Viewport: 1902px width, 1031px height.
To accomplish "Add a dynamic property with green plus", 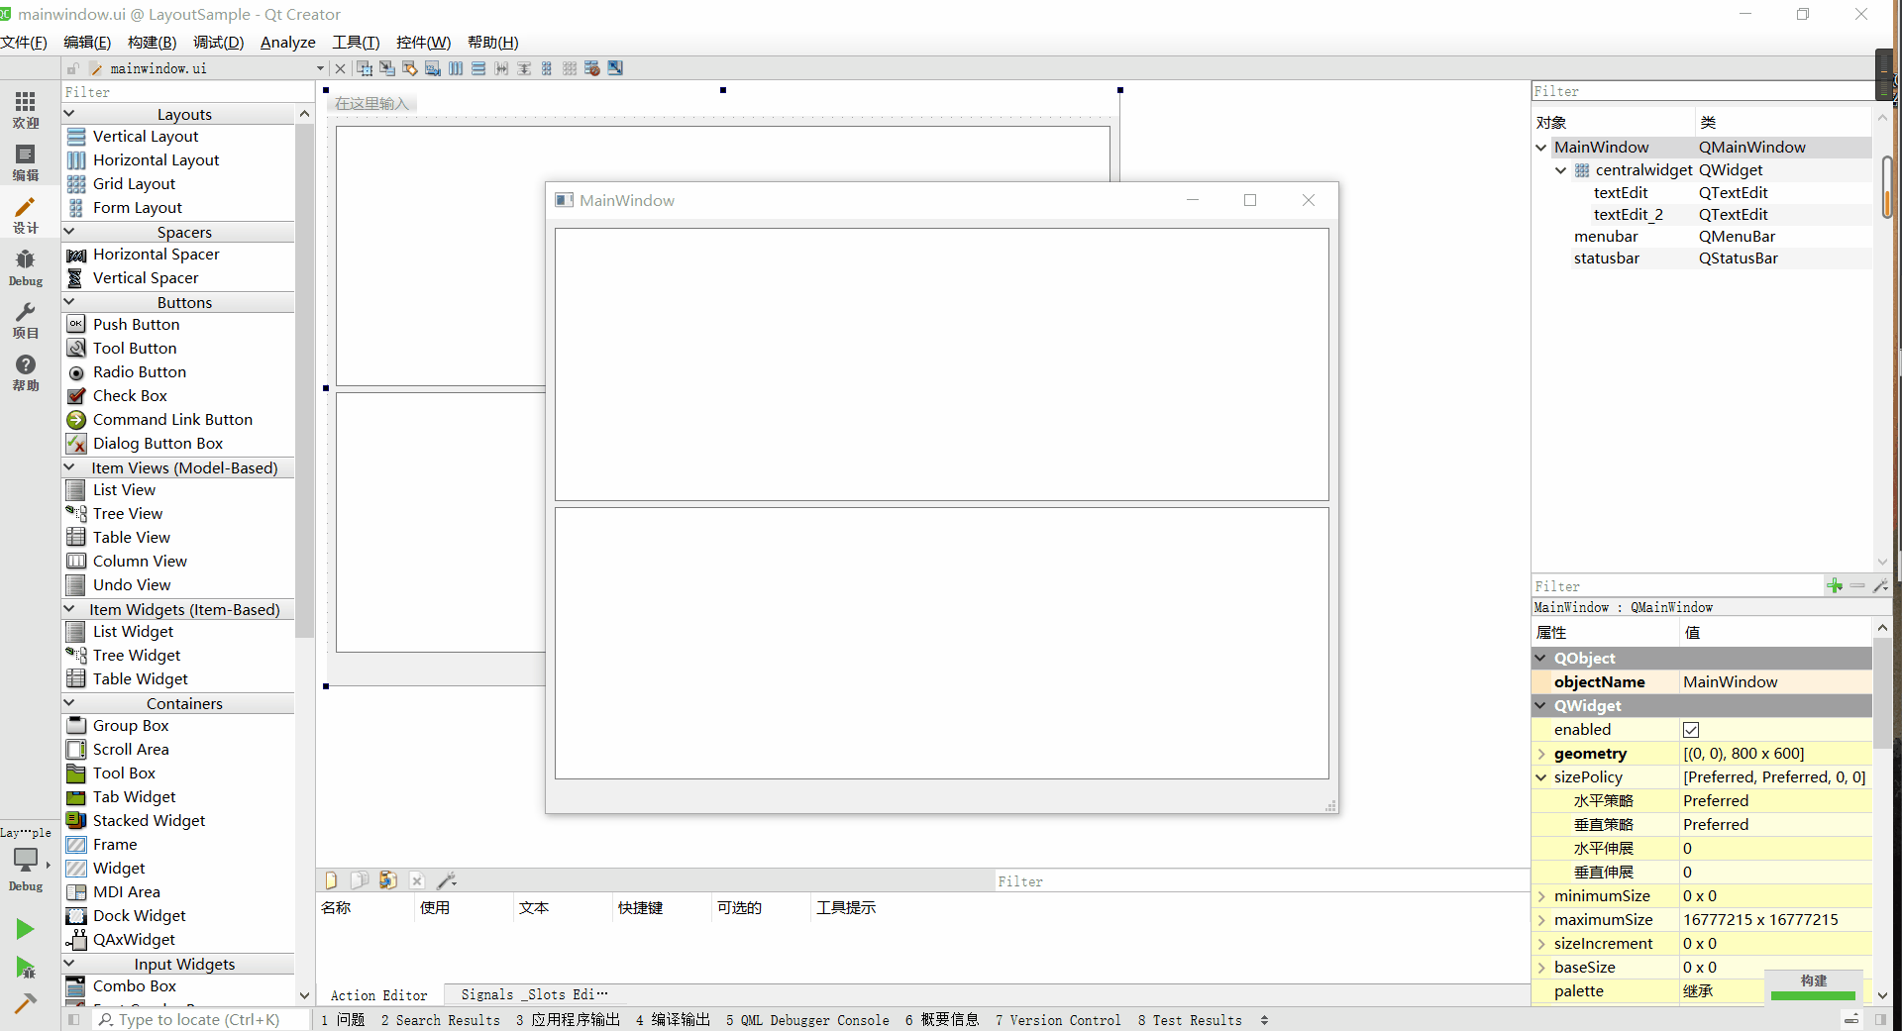I will pyautogui.click(x=1834, y=585).
